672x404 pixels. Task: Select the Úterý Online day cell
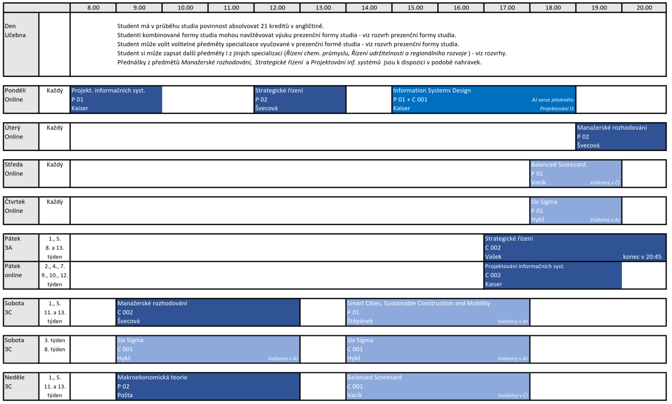[21, 137]
